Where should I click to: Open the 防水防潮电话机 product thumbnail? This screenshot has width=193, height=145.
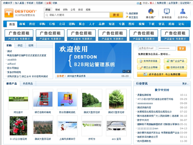(67, 99)
